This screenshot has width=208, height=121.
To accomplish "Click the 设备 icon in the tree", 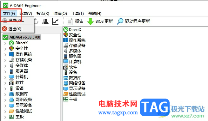I will tap(11, 88).
